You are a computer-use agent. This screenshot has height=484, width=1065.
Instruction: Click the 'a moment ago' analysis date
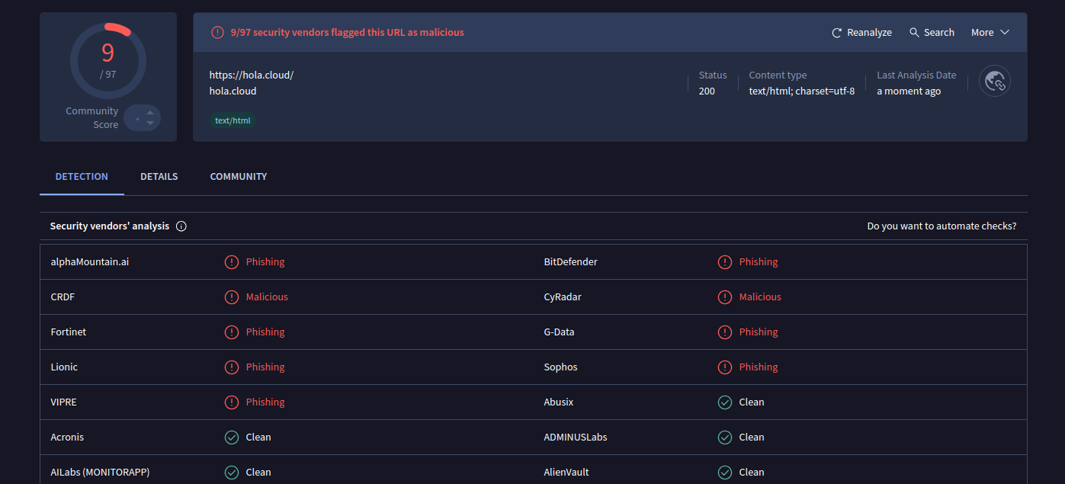(x=909, y=91)
